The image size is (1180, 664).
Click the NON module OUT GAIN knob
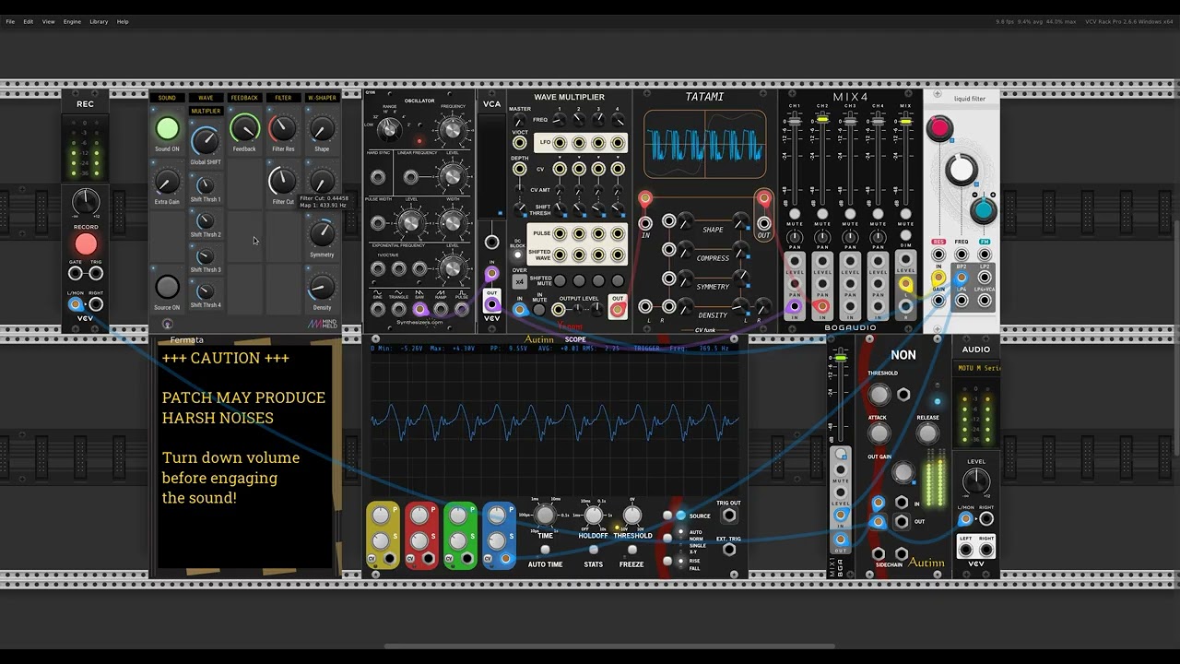coord(903,473)
